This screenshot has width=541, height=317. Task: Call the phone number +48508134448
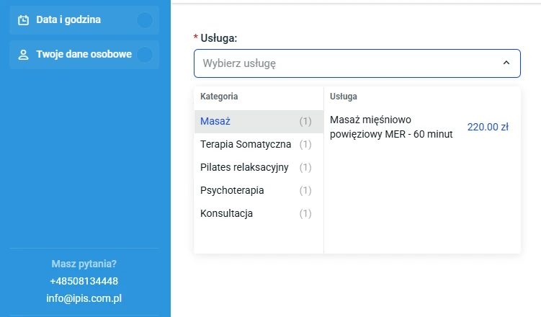coord(84,281)
